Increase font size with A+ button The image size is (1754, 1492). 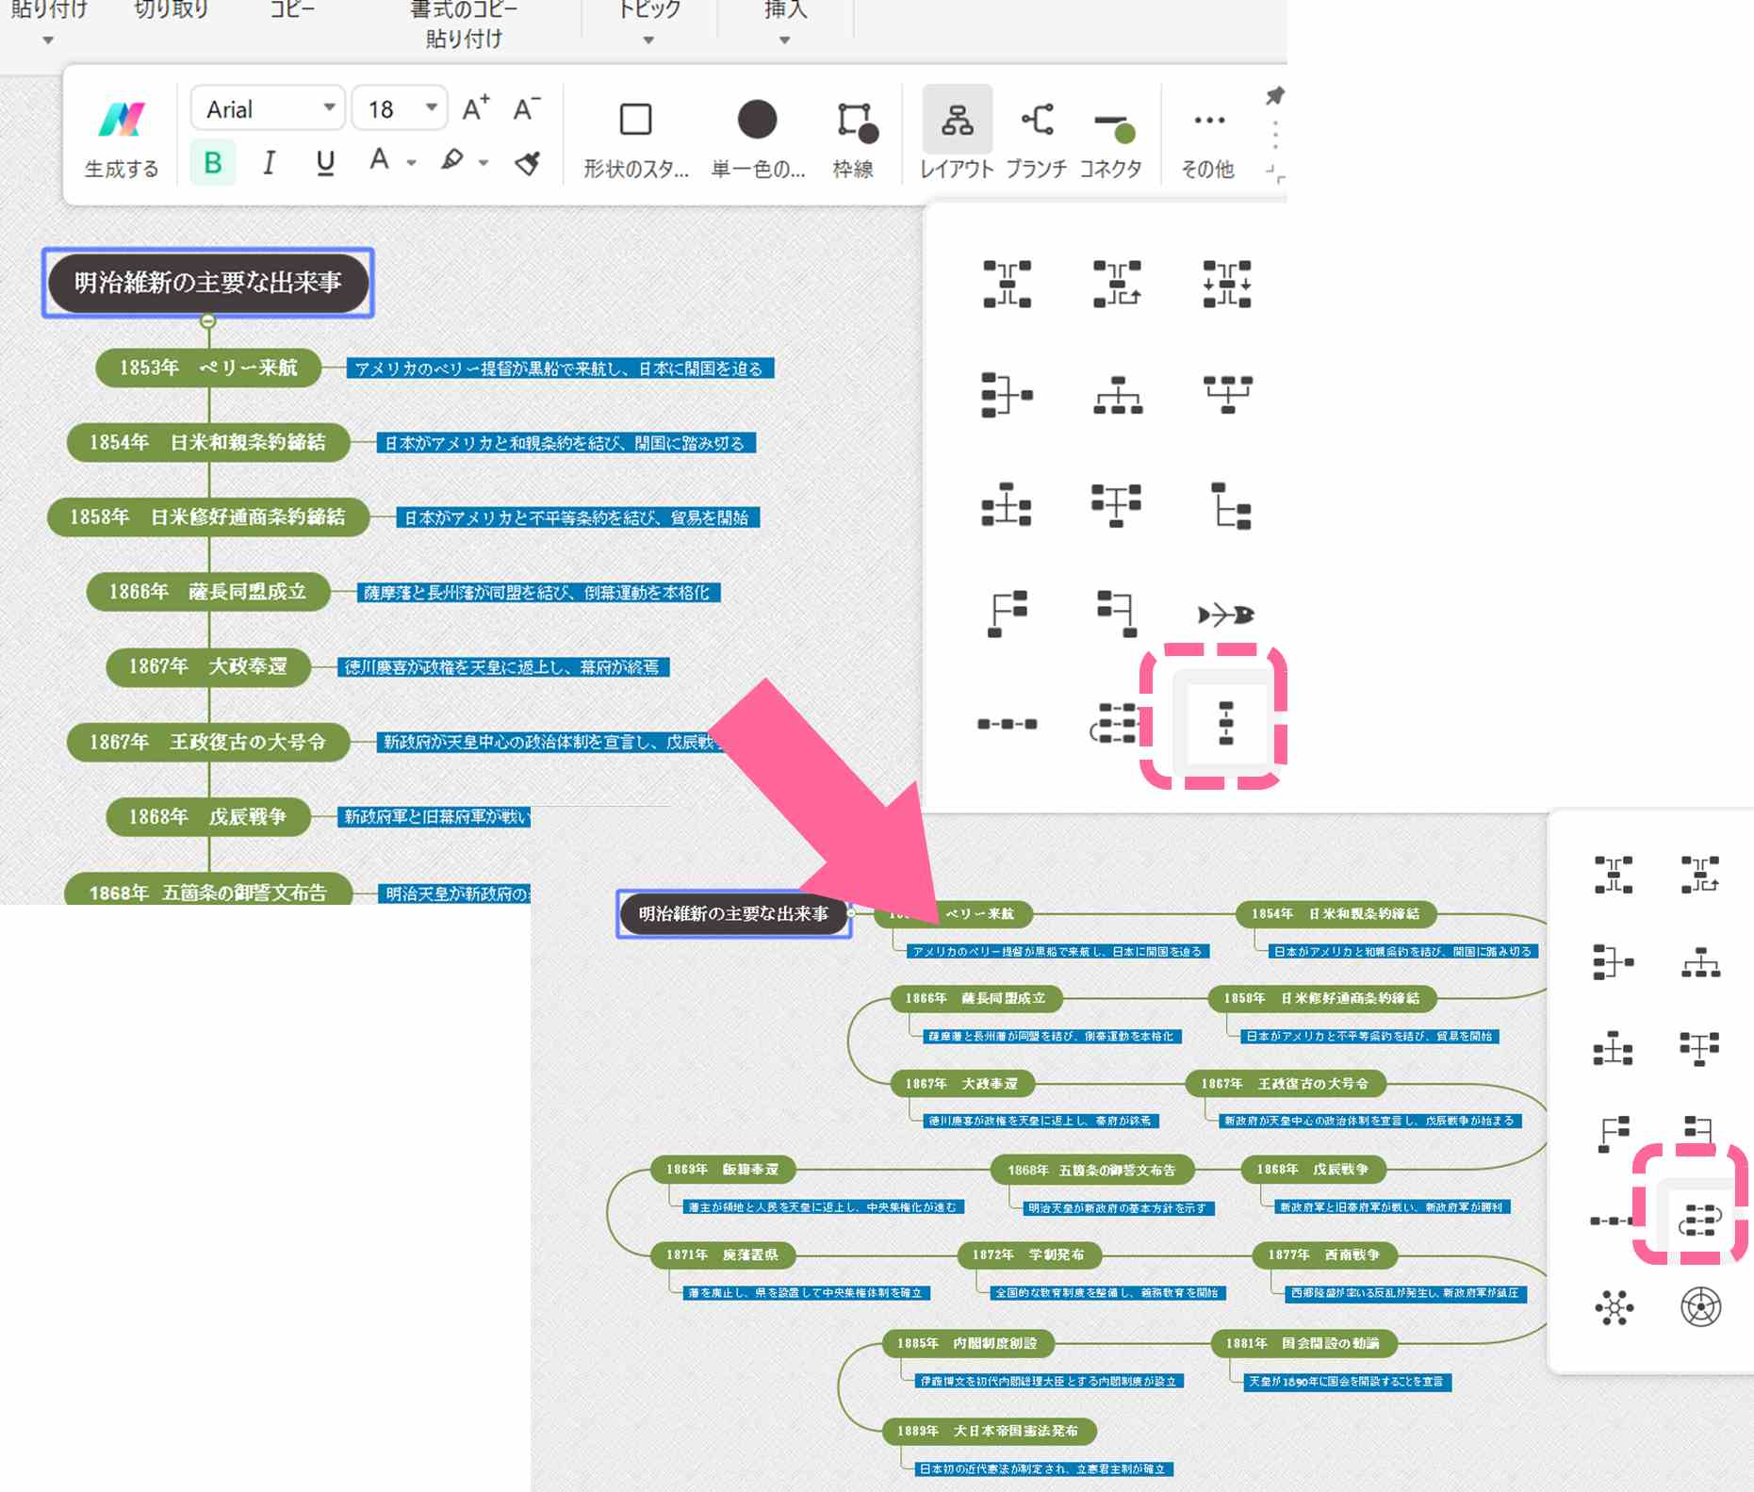pos(476,108)
